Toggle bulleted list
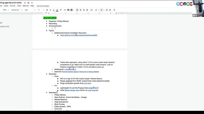The height and width of the screenshot is (114, 204). [101, 10]
